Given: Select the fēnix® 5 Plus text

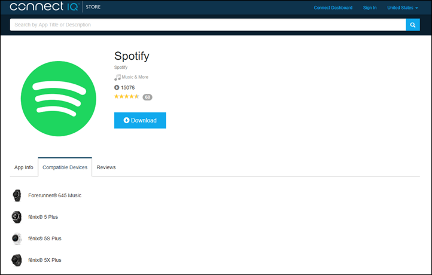Looking at the screenshot, I should (x=43, y=217).
